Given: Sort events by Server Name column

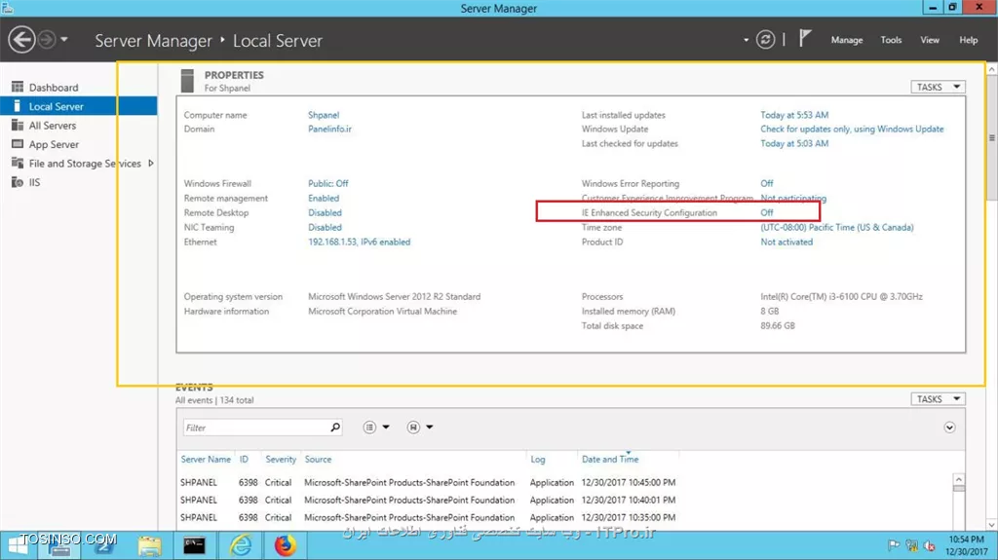Looking at the screenshot, I should point(206,460).
